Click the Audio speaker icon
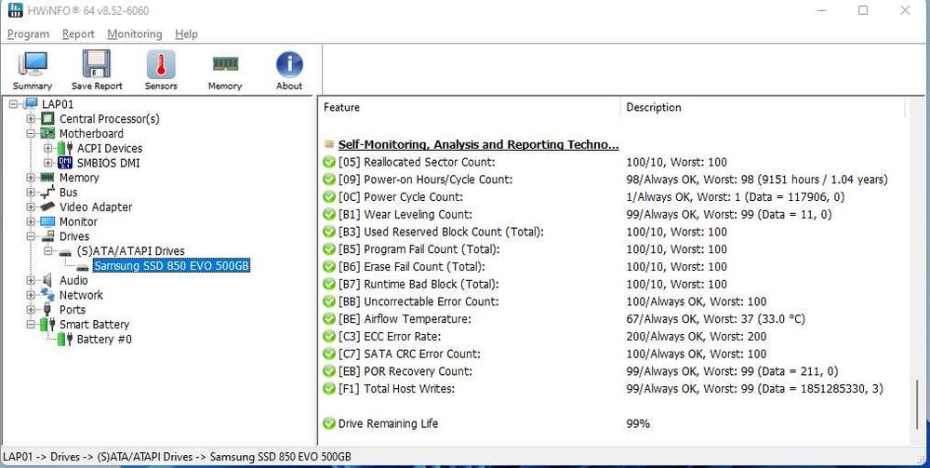Viewport: 930px width, 468px height. click(x=47, y=280)
